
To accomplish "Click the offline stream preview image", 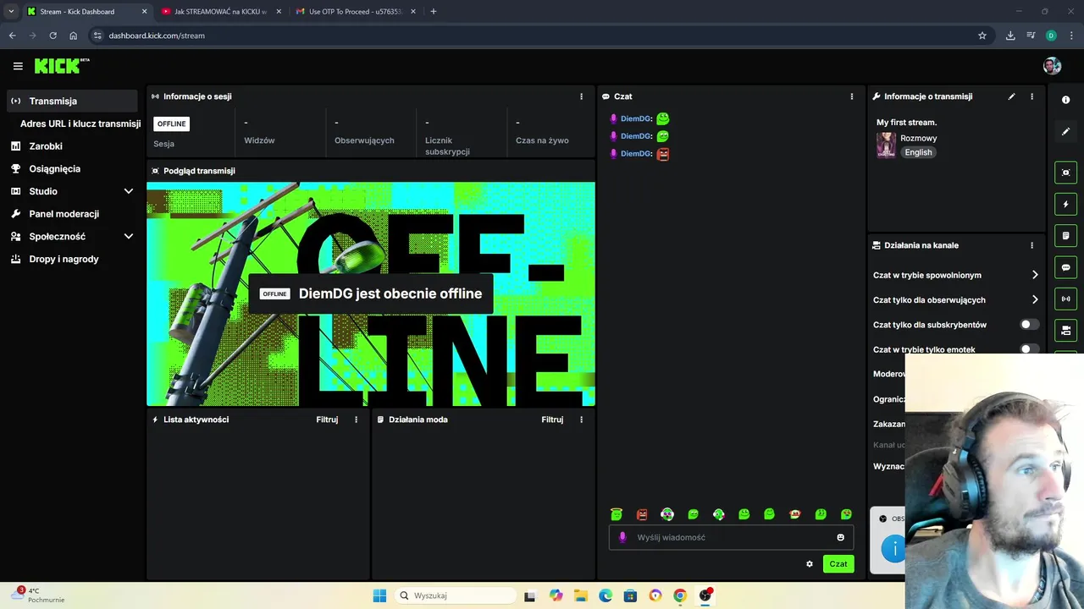I will 371,294.
